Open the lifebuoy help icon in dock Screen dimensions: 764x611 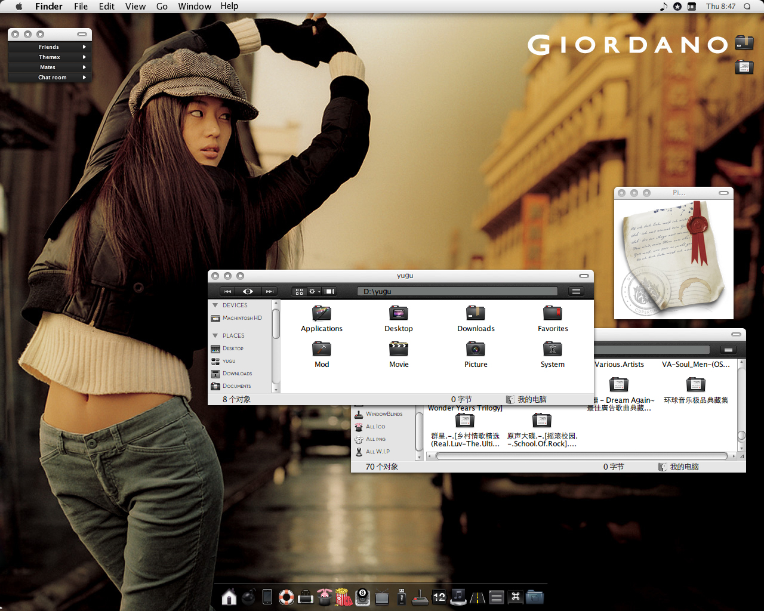(x=286, y=597)
